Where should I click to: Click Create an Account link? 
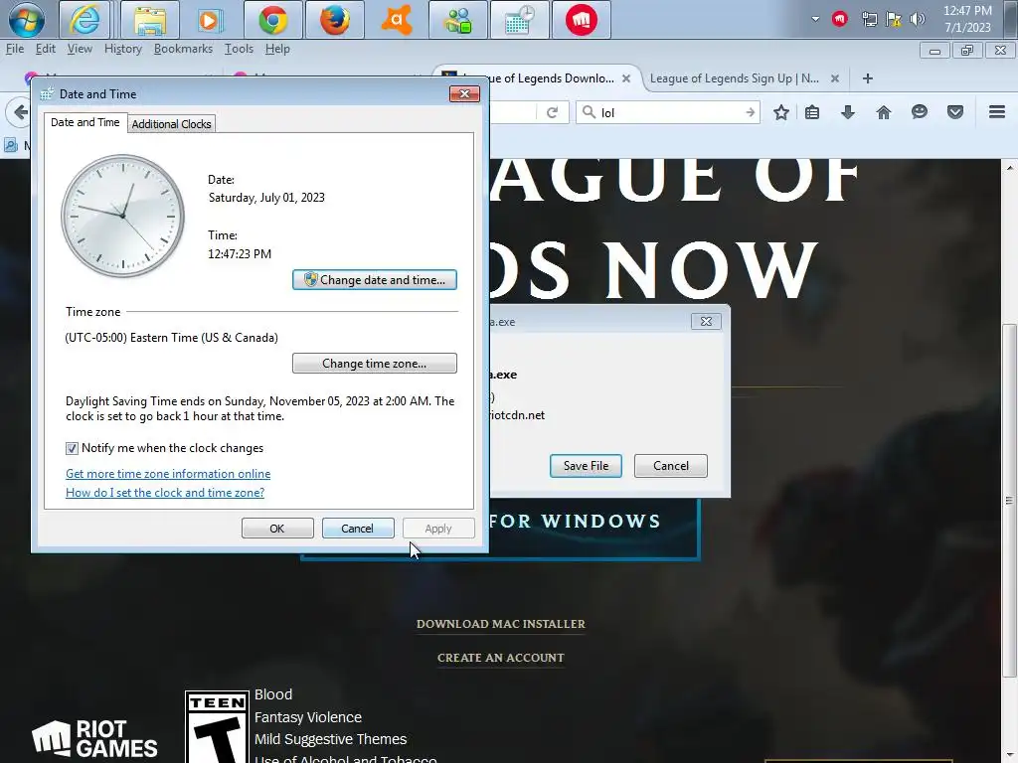coord(501,658)
